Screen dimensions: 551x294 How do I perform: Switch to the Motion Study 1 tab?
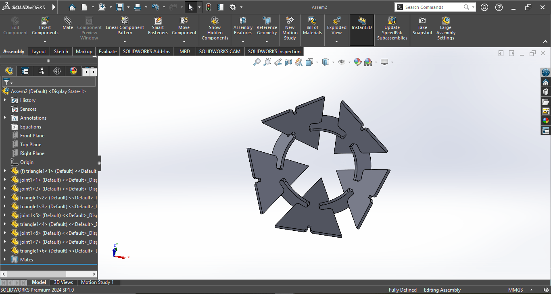click(x=97, y=282)
